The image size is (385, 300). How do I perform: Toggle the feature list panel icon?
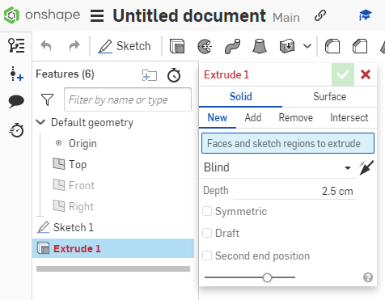coord(16,45)
